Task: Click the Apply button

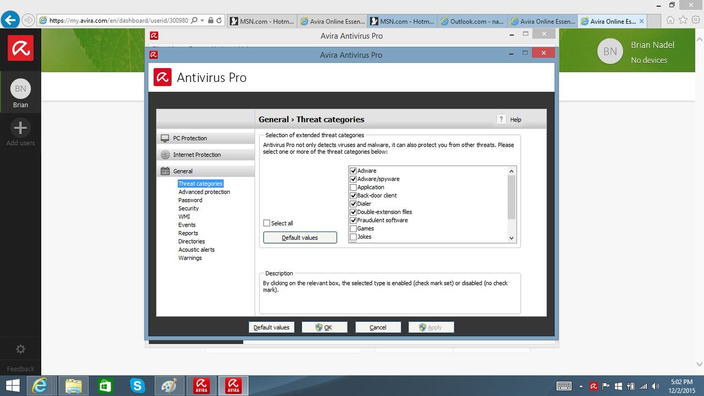Action: [431, 327]
